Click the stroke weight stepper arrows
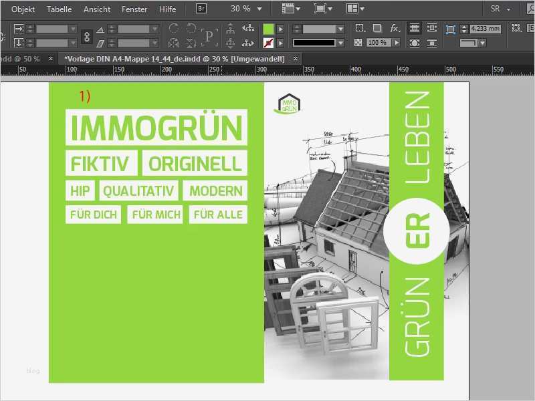The height and width of the screenshot is (401, 535). tap(297, 29)
